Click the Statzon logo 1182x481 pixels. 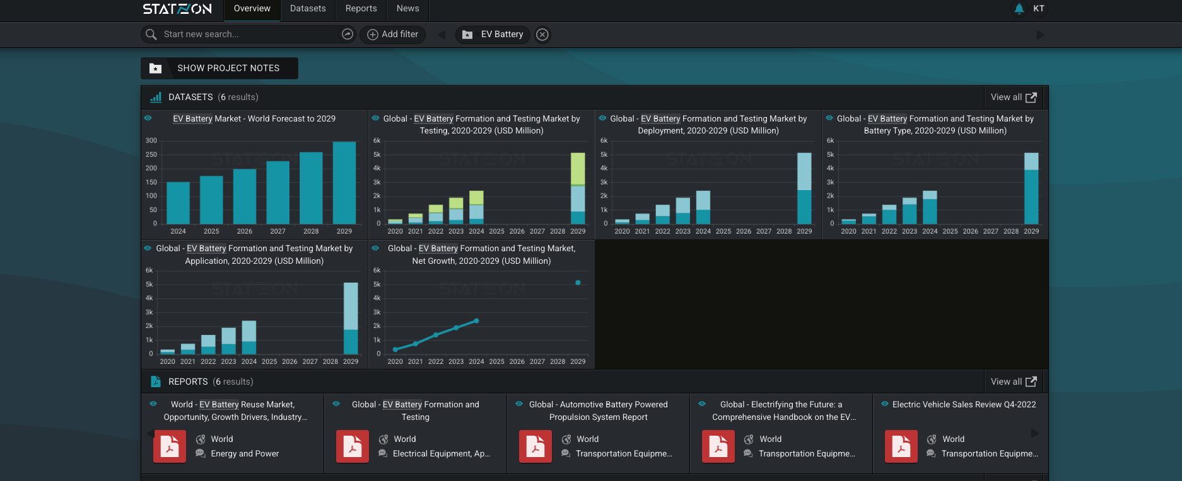[x=177, y=9]
